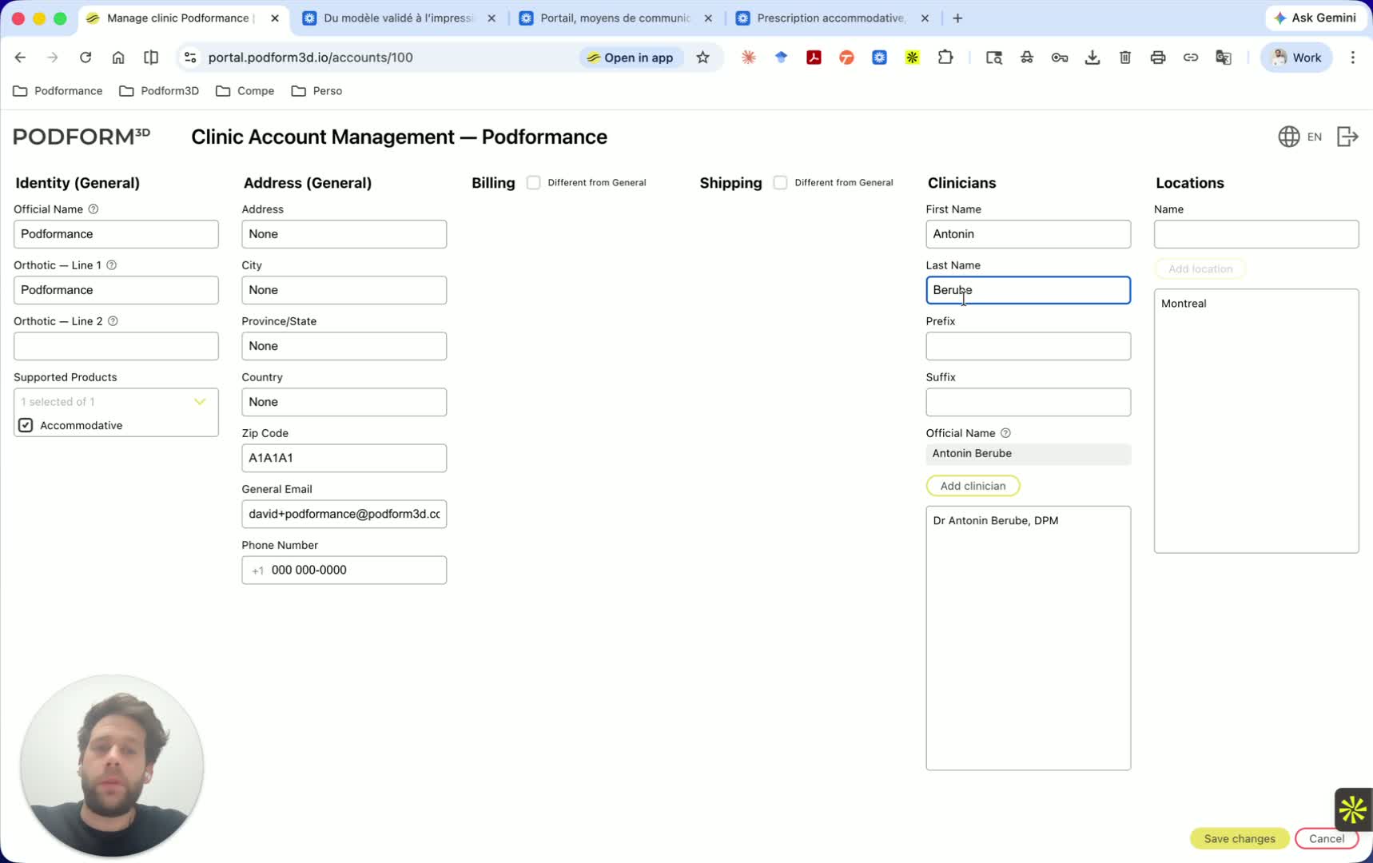Go to the browser home page

[118, 58]
